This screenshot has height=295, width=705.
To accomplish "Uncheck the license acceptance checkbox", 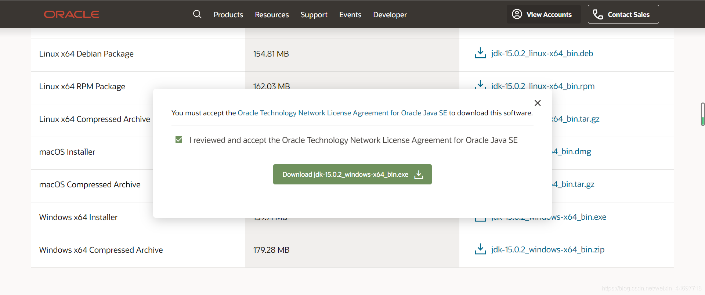I will point(179,140).
